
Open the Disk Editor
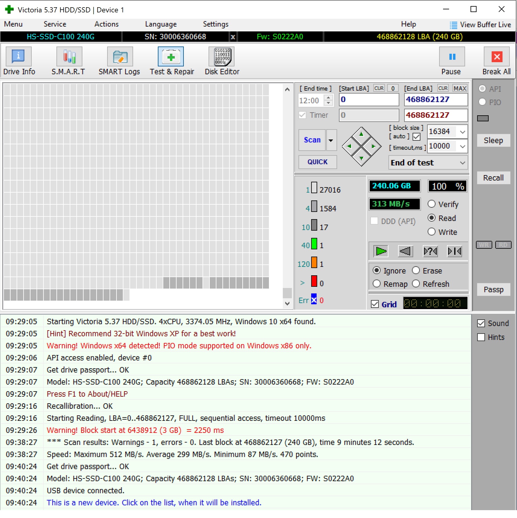coord(222,61)
